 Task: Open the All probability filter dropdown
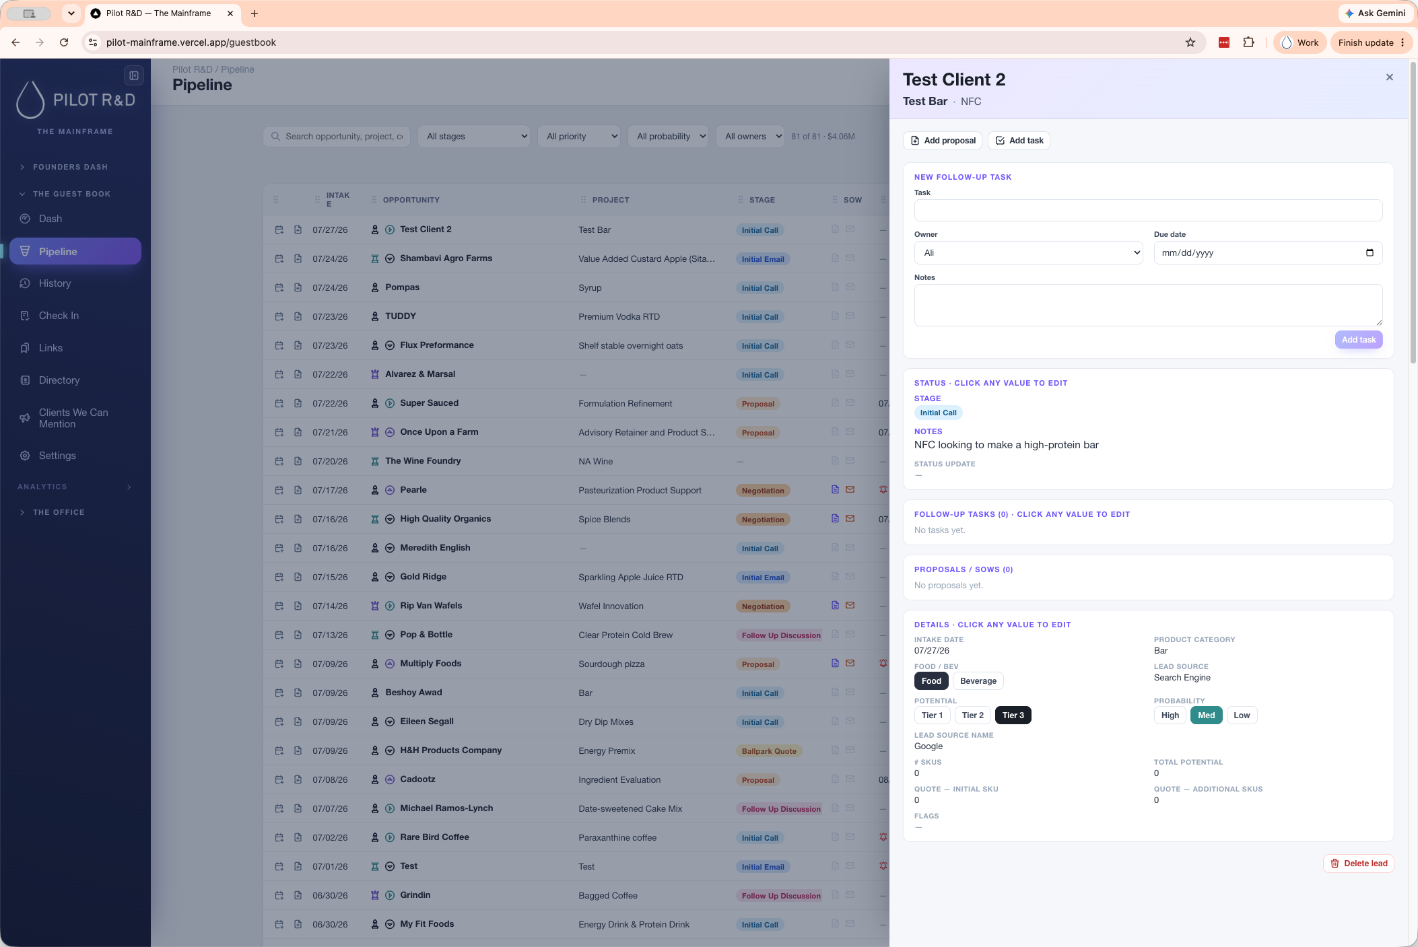(668, 137)
